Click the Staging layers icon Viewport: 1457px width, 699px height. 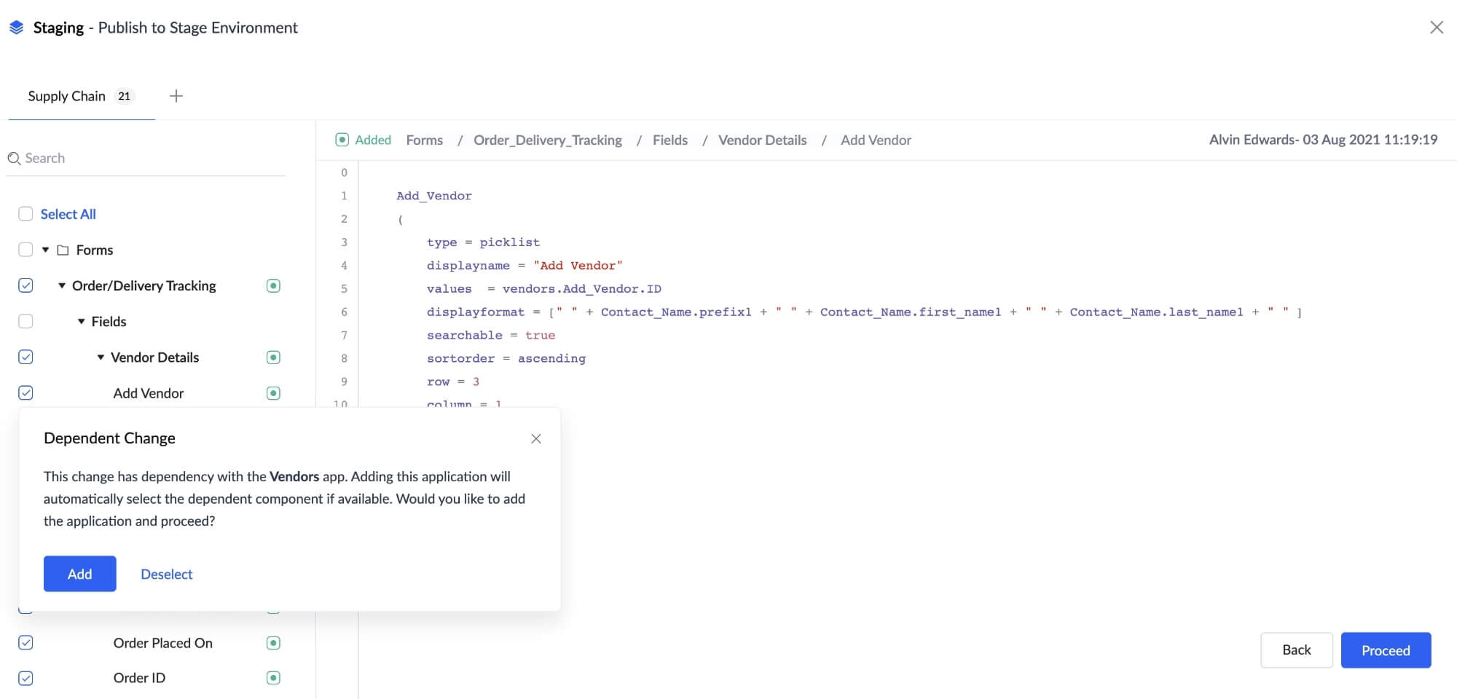16,28
